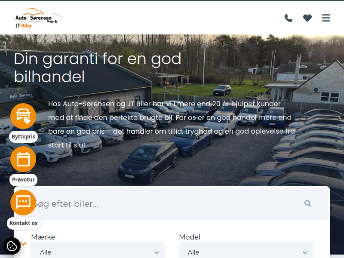The width and height of the screenshot is (344, 258).
Task: Click the Mærke dropdown chevron arrow
Action: [x=157, y=252]
